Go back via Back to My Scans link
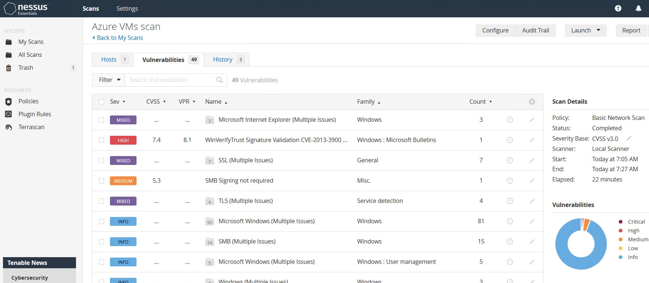 [118, 38]
